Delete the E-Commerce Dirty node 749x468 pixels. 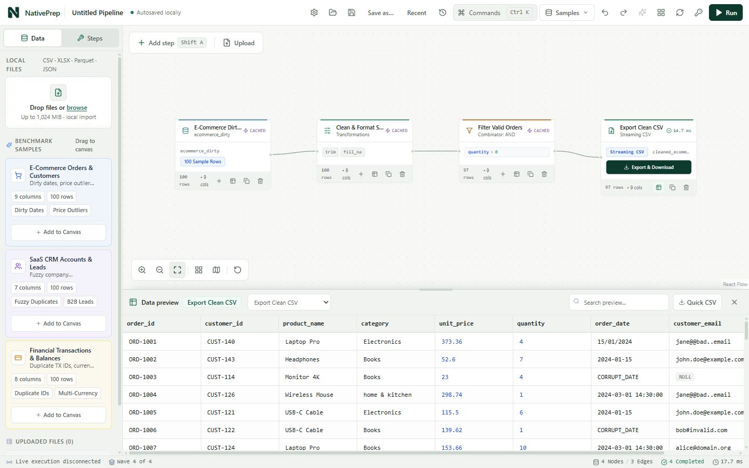click(x=261, y=181)
